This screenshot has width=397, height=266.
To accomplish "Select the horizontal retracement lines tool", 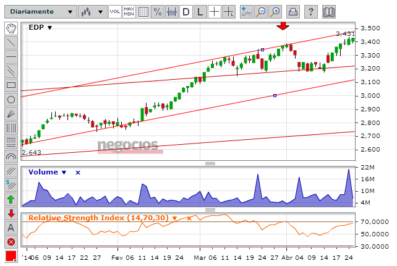I will click(11, 142).
